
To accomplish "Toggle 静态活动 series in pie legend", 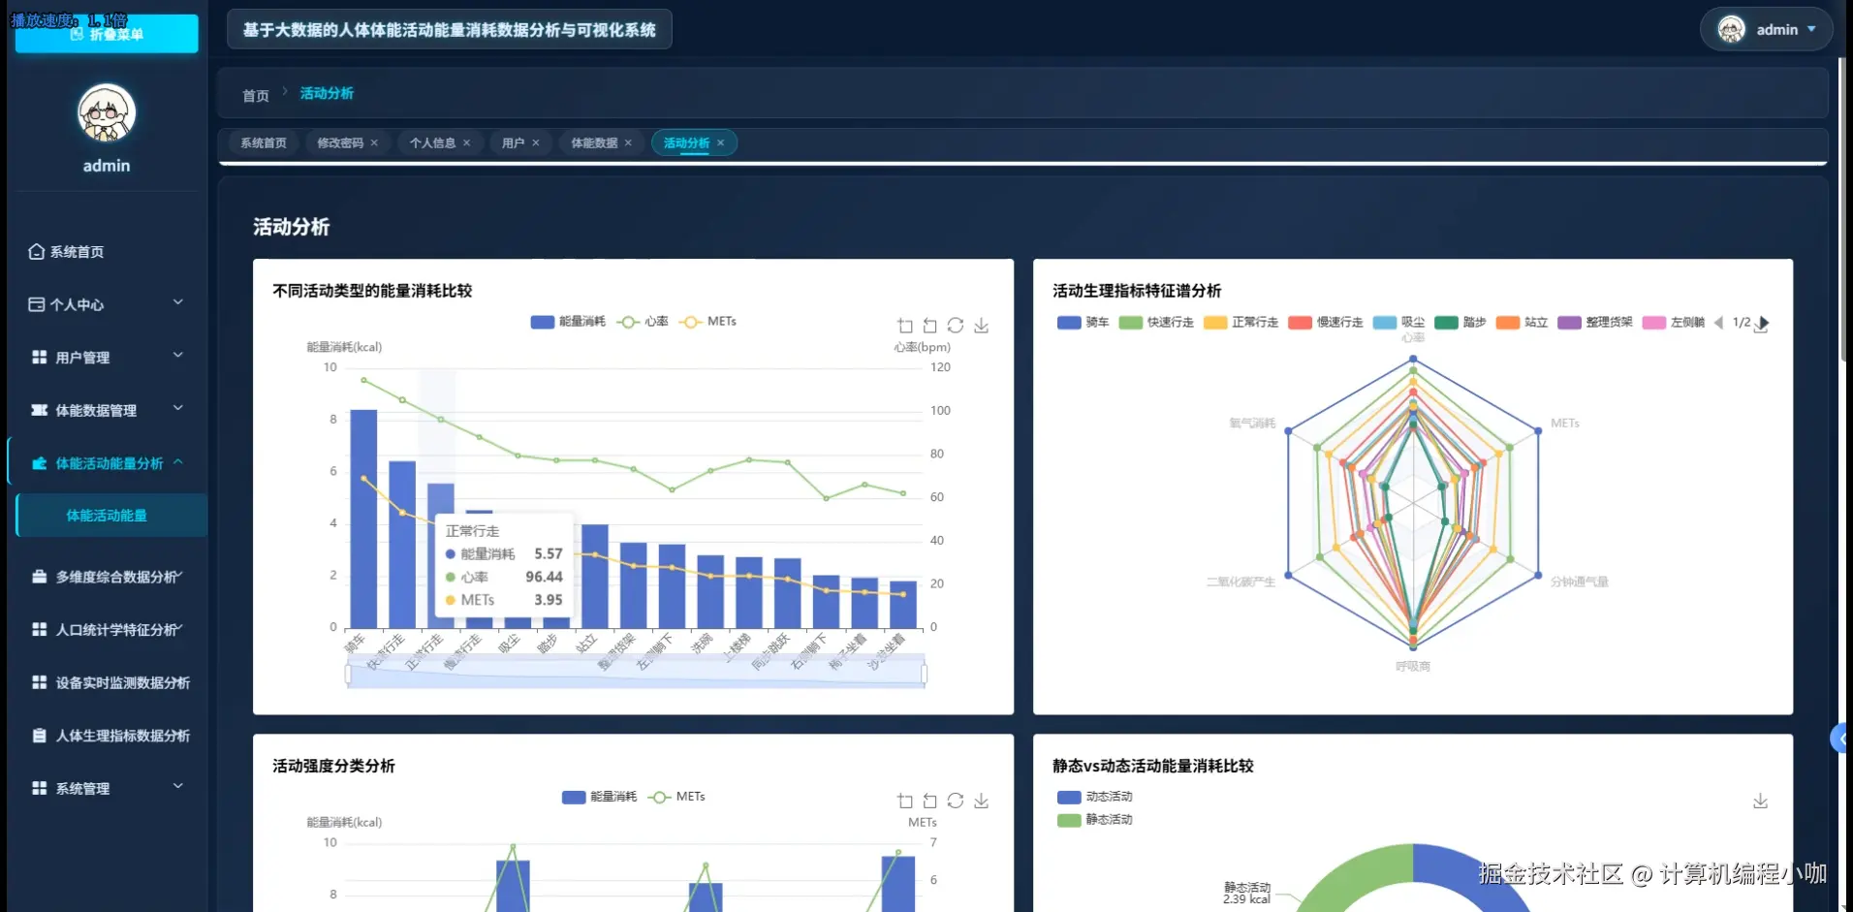I will [x=1095, y=820].
